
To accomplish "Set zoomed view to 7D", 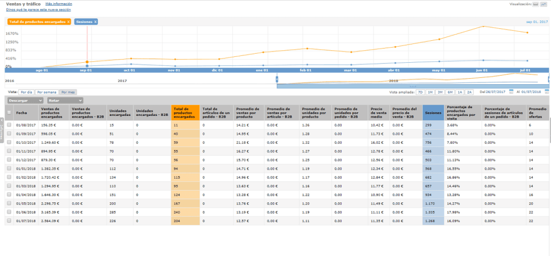I will tap(420, 92).
